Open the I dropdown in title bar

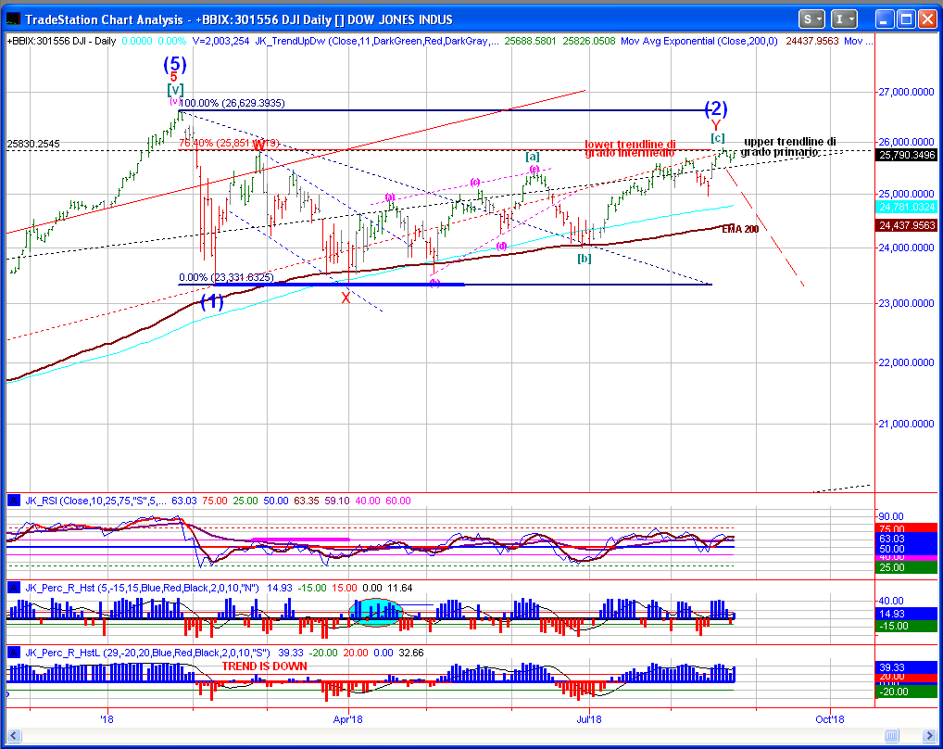pyautogui.click(x=844, y=19)
